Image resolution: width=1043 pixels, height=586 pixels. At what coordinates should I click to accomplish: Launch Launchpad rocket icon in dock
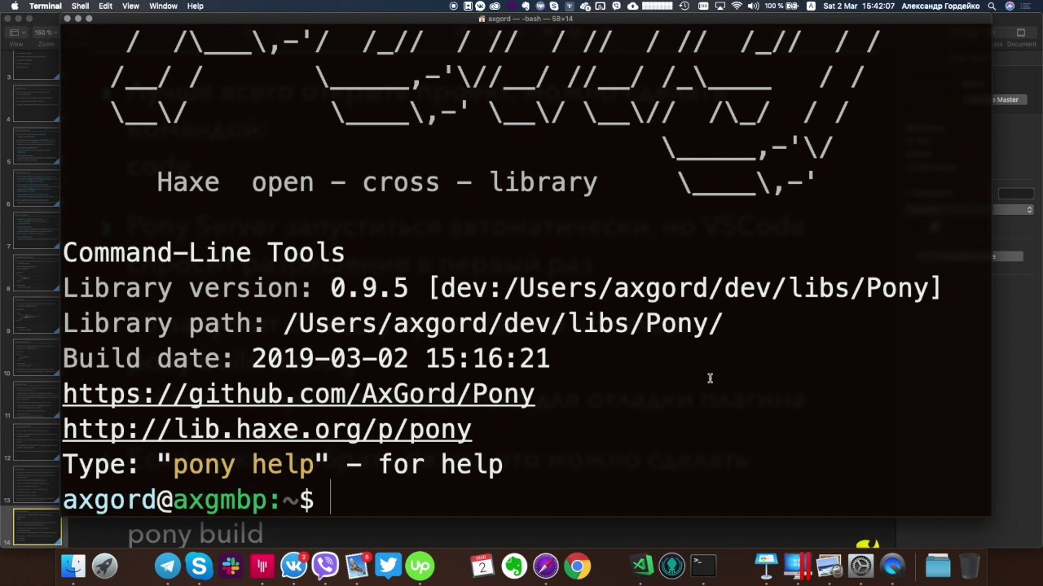click(104, 566)
